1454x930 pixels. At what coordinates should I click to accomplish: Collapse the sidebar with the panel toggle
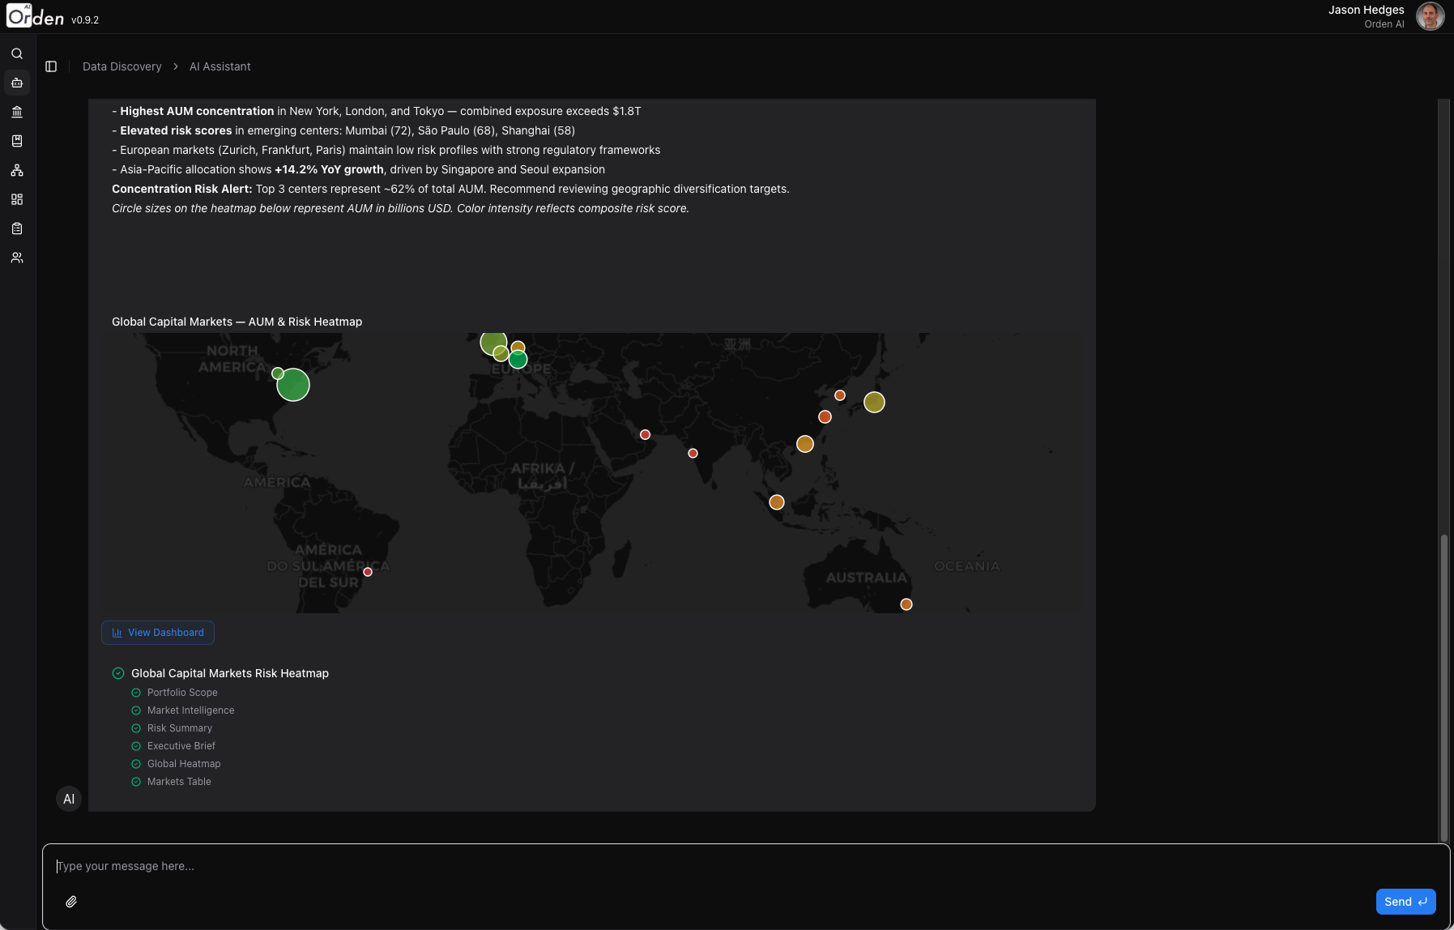click(x=52, y=66)
